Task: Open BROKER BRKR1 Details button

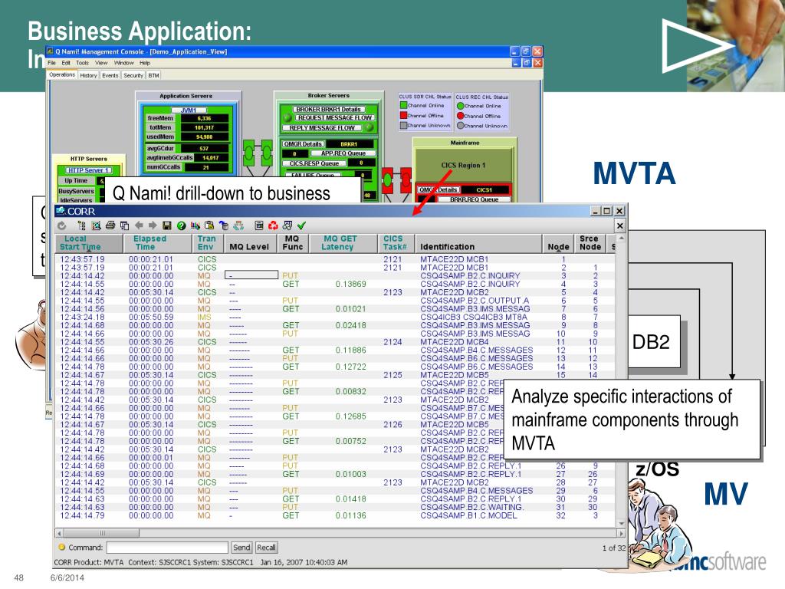Action: coord(328,109)
